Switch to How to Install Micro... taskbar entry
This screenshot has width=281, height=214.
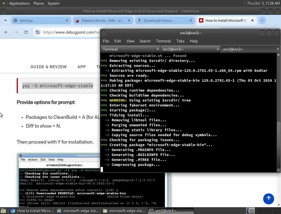(x=32, y=211)
